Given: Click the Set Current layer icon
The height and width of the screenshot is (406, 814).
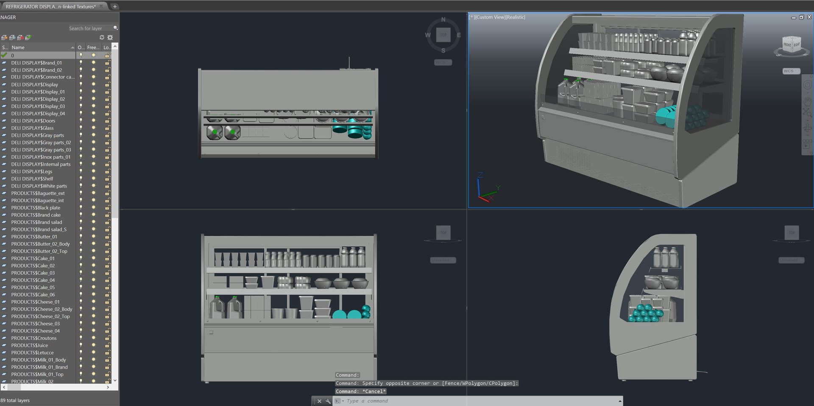Looking at the screenshot, I should pyautogui.click(x=28, y=38).
